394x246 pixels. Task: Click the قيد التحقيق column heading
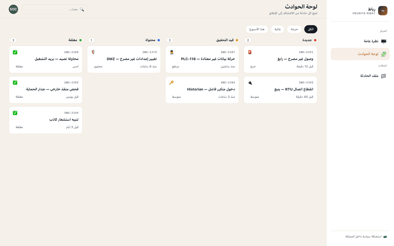click(225, 40)
